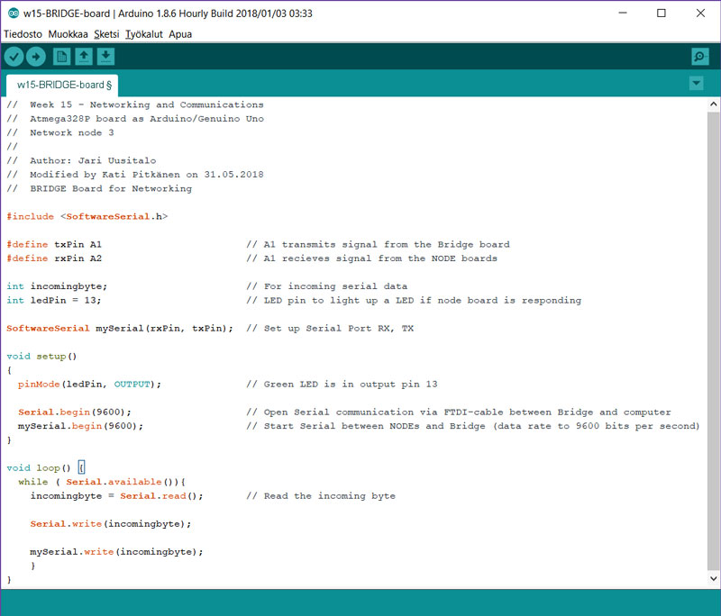Open the Serial Monitor magnifier icon
Image resolution: width=721 pixels, height=616 pixels.
pos(700,57)
